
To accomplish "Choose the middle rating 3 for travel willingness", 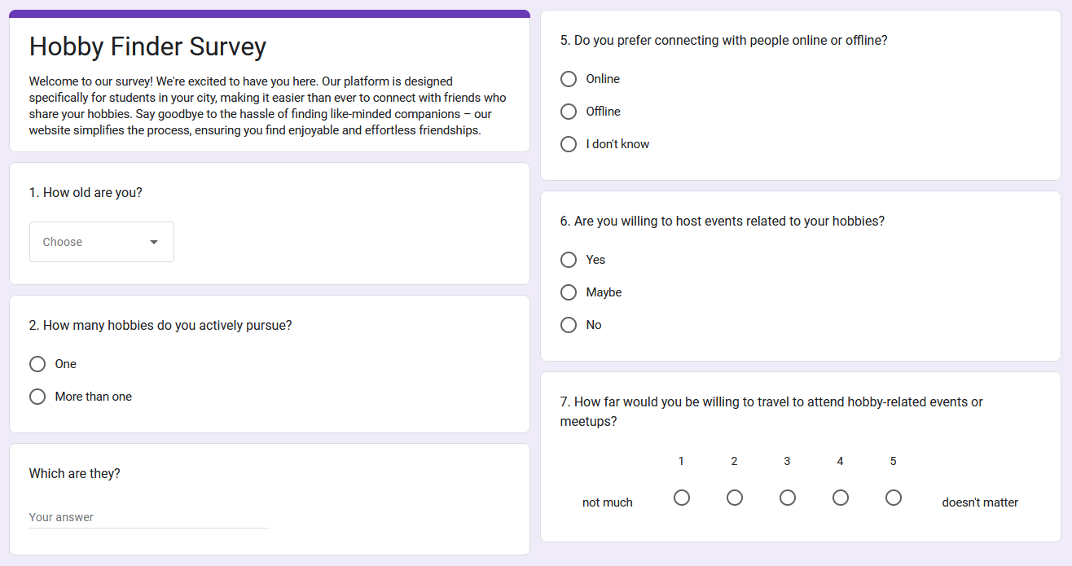I will click(787, 498).
